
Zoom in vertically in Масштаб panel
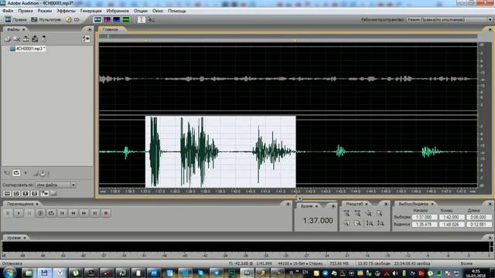click(370, 223)
